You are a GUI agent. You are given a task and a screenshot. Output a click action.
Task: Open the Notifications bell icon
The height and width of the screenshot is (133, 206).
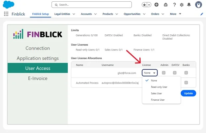point(189,5)
